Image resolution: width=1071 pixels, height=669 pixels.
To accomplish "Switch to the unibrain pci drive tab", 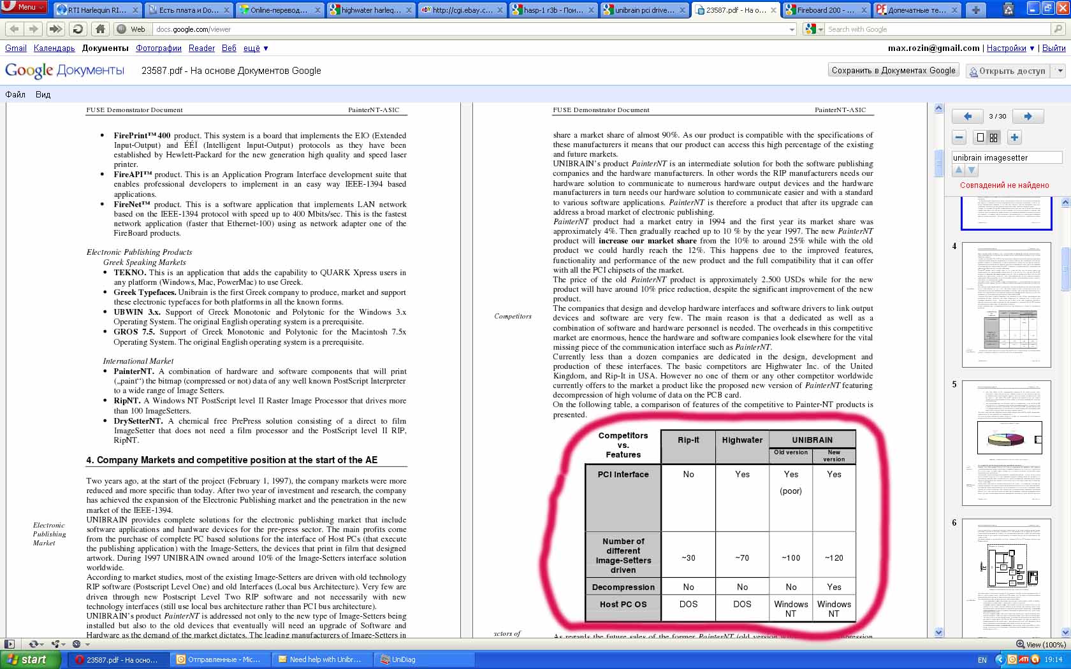I will [x=644, y=10].
